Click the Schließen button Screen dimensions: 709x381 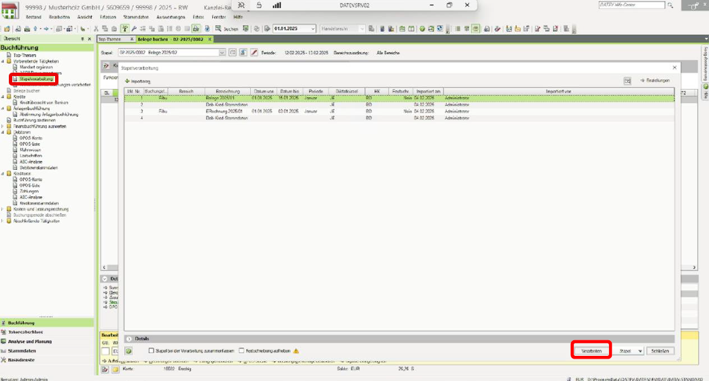660,350
